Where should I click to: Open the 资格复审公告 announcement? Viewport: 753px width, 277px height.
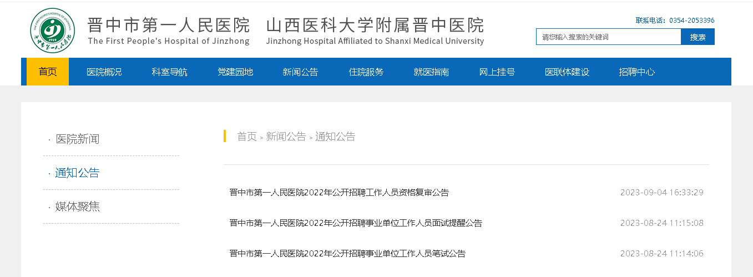(339, 193)
